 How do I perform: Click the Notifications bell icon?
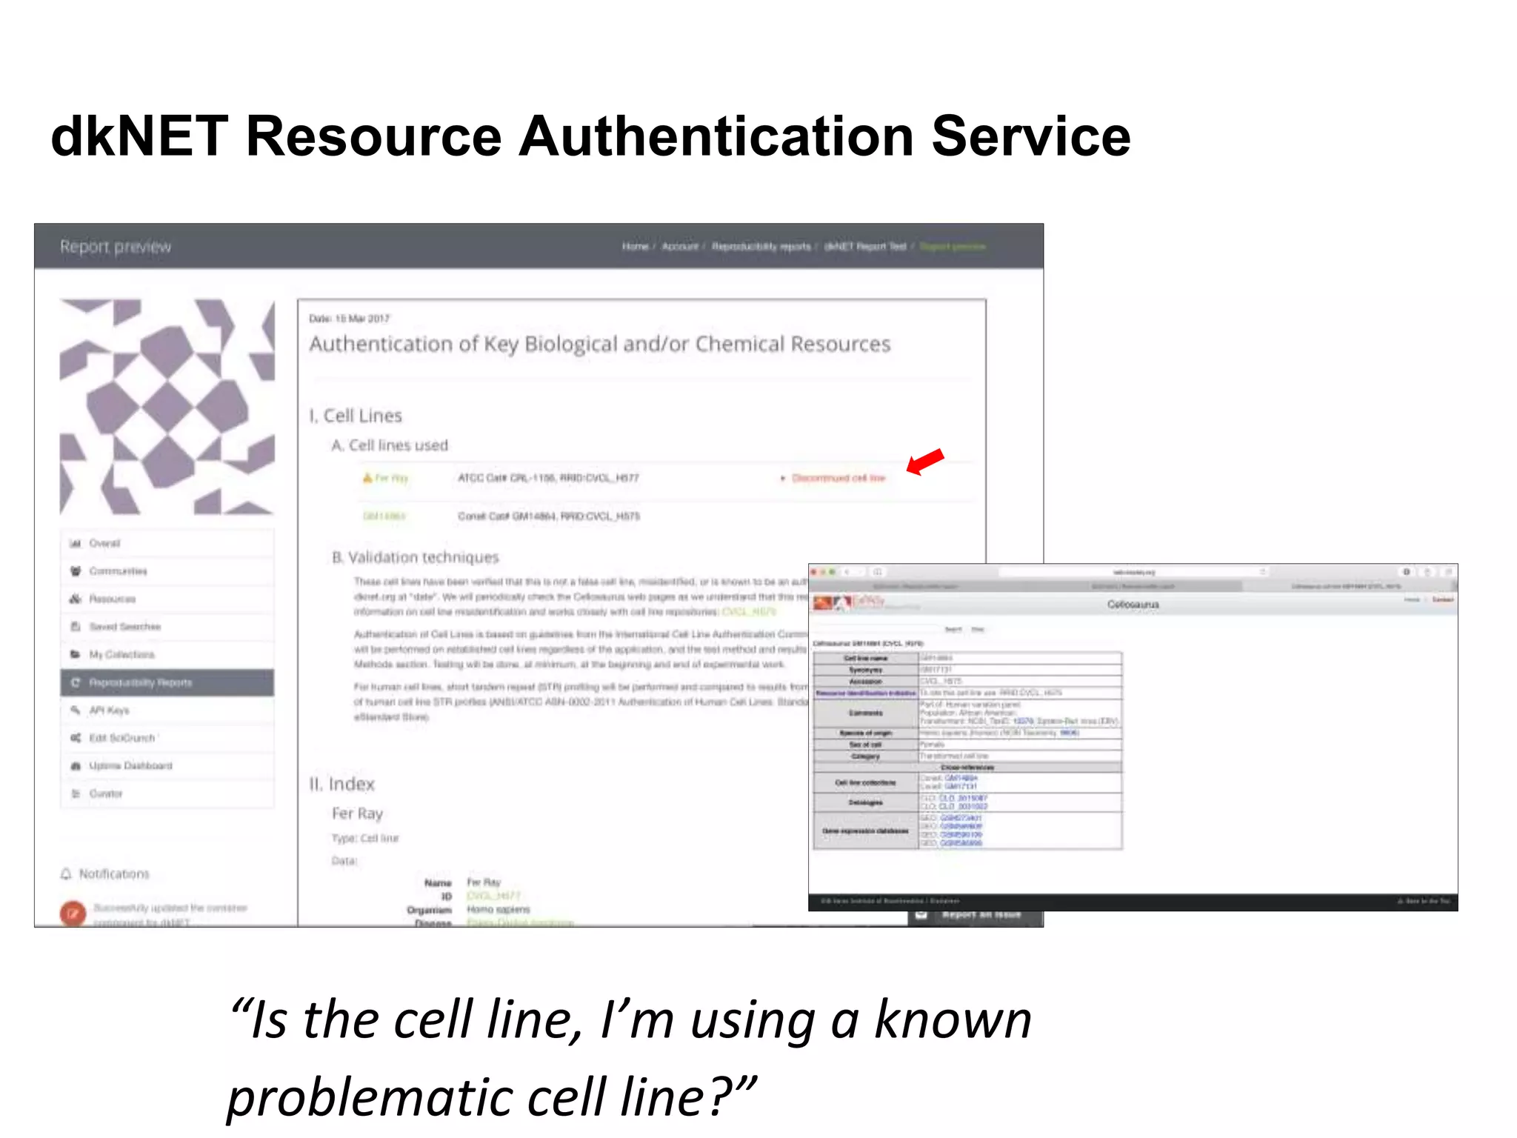66,874
